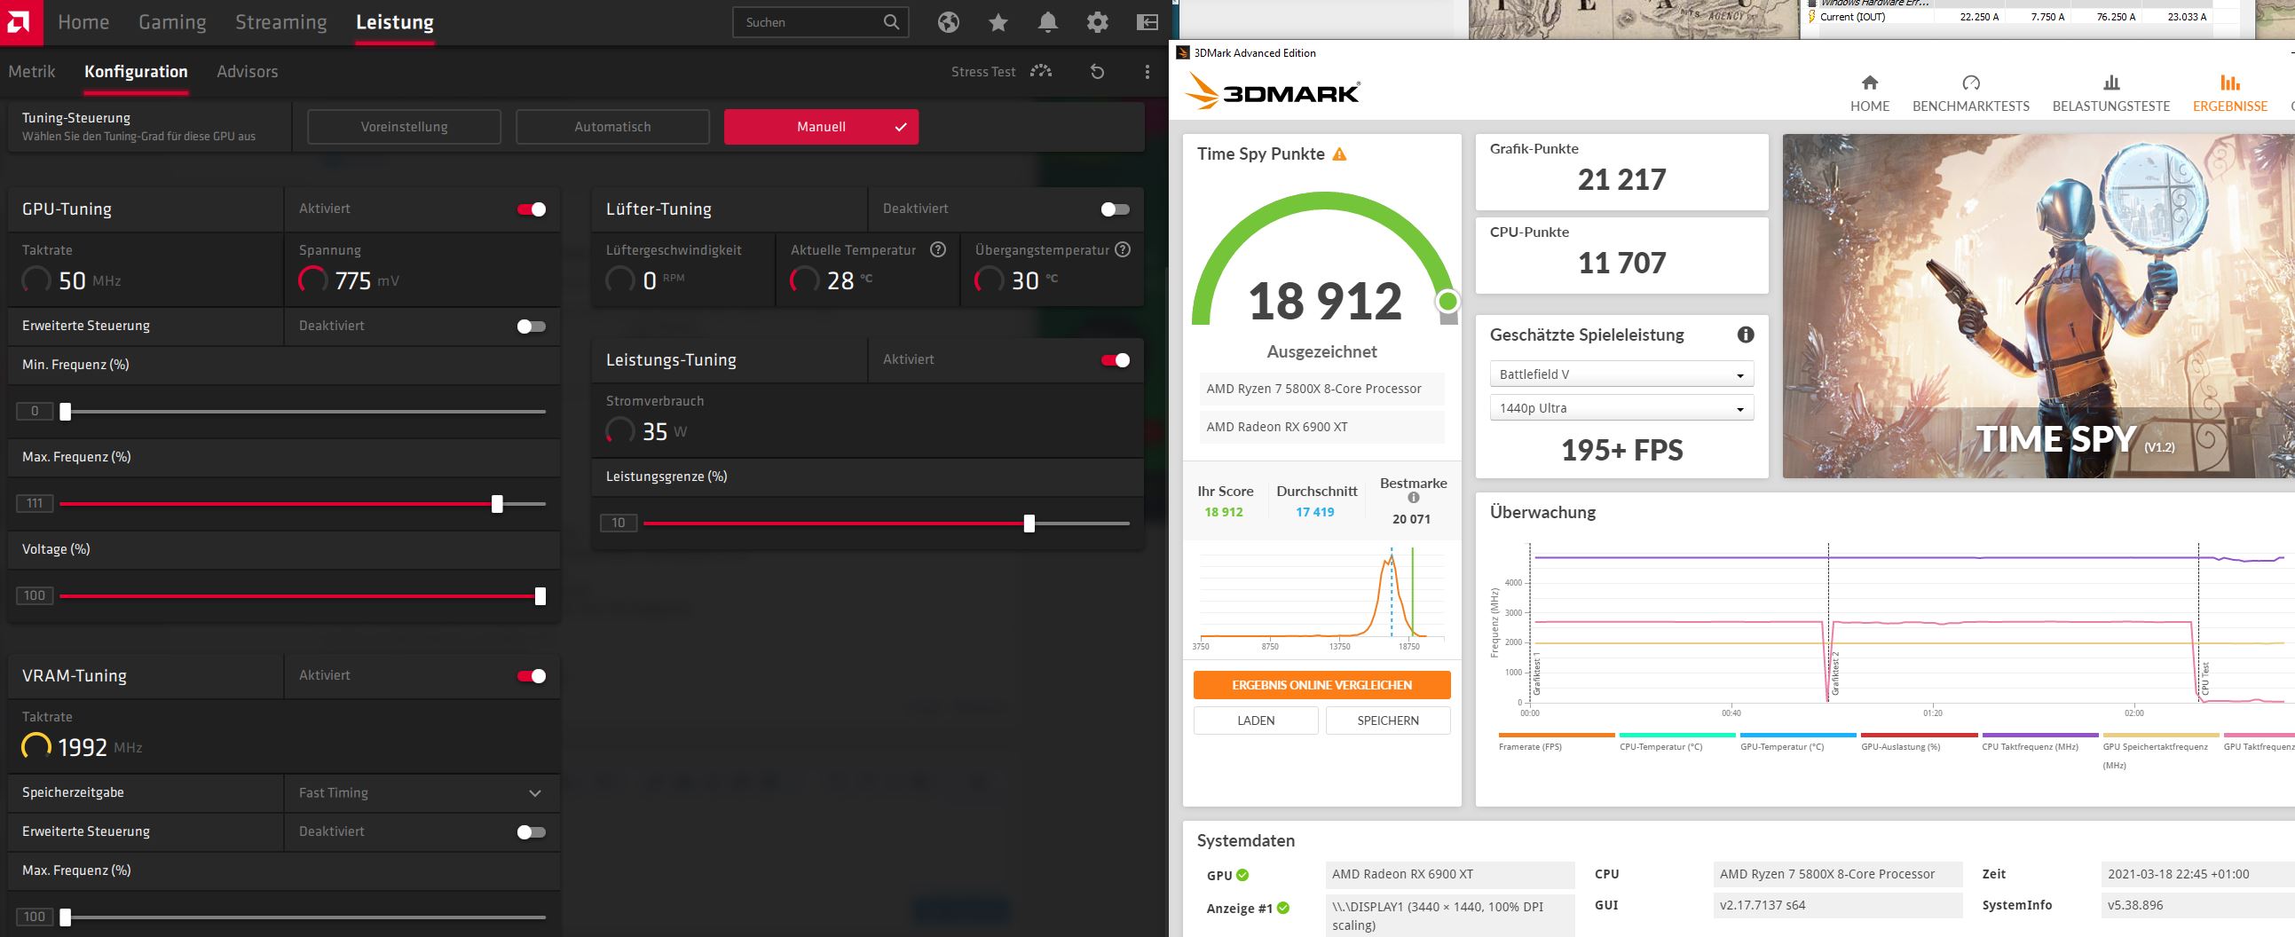The image size is (2295, 937).
Task: Click the info icon under Bestmarke
Action: tap(1413, 498)
